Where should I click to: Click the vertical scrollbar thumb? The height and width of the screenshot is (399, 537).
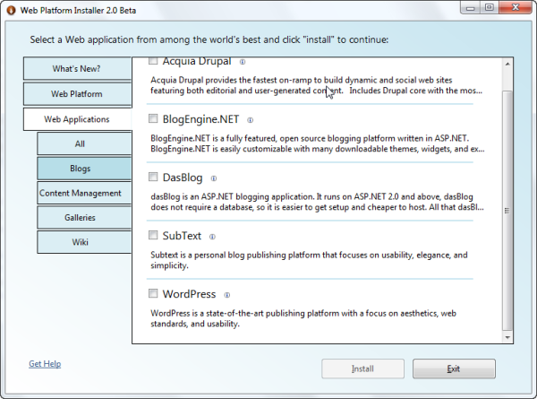tap(507, 211)
